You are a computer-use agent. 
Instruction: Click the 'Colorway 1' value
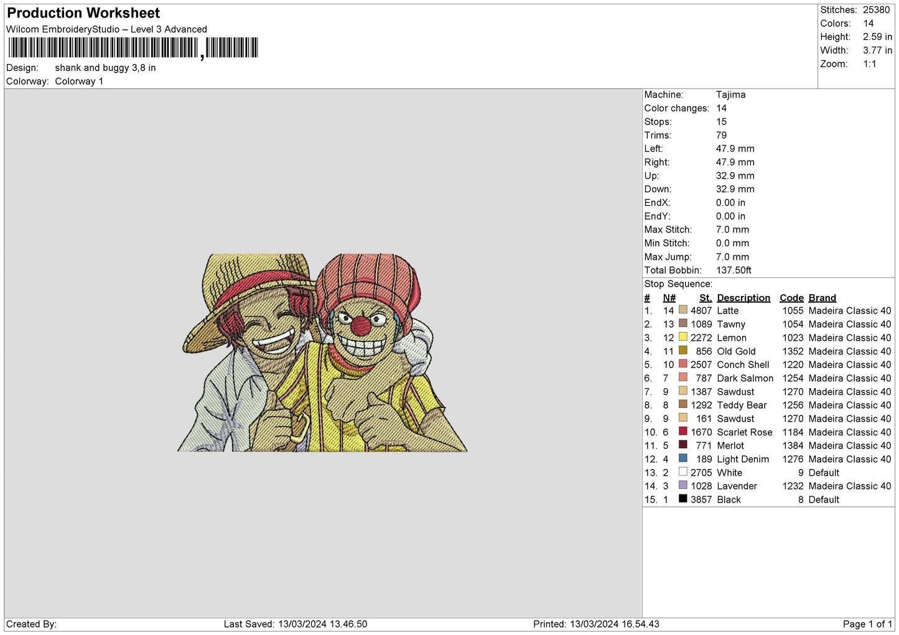[79, 81]
